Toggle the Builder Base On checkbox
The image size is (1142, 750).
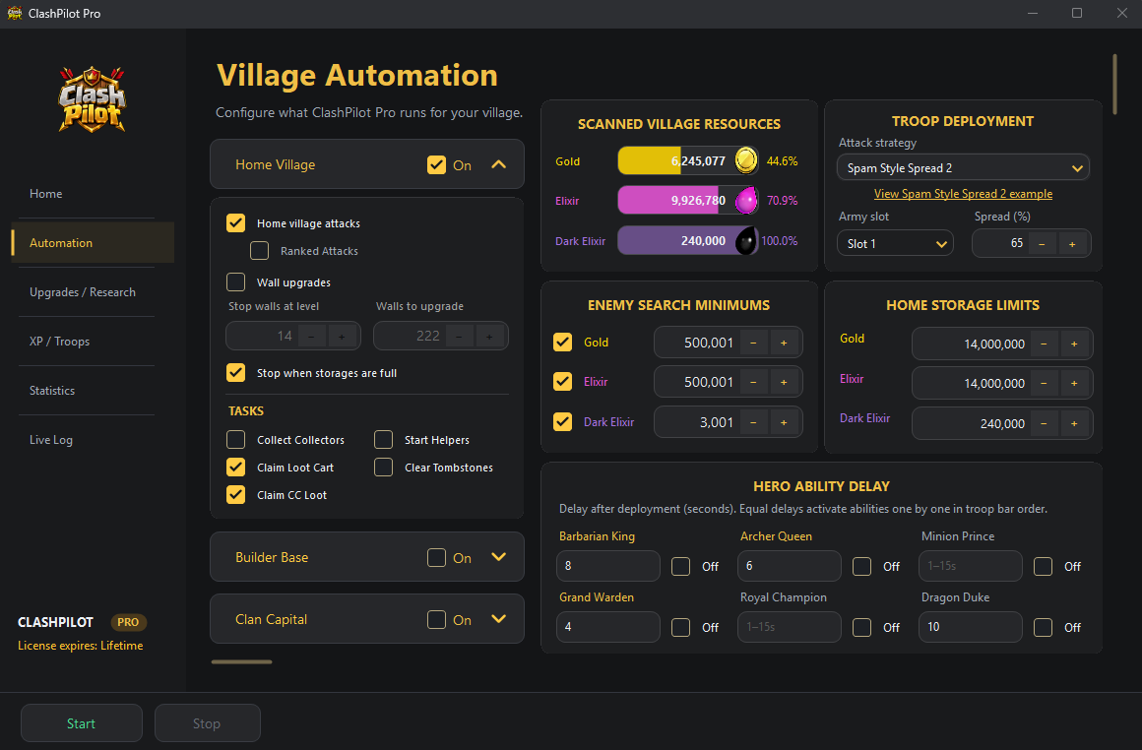[436, 557]
